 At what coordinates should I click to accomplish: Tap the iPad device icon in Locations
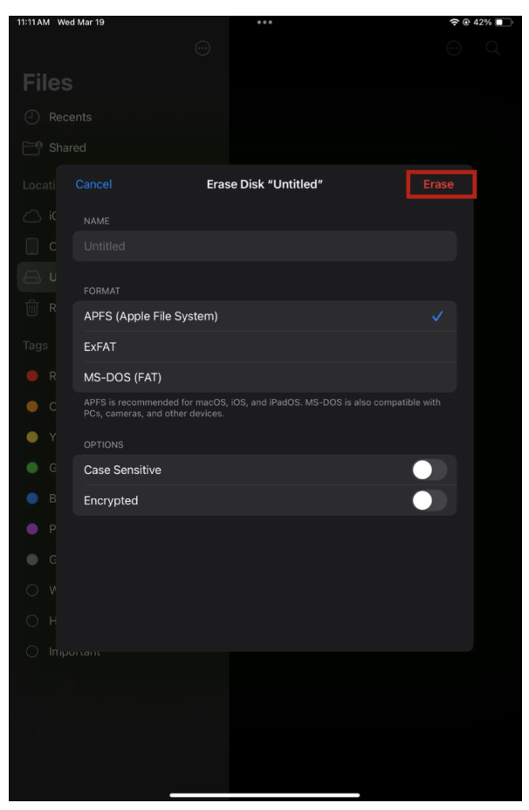tap(32, 247)
